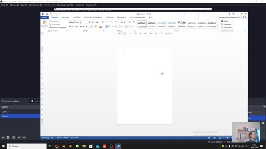The height and width of the screenshot is (149, 266).
Task: Click the Find (Найти) binoculars button
Action: point(225,21)
